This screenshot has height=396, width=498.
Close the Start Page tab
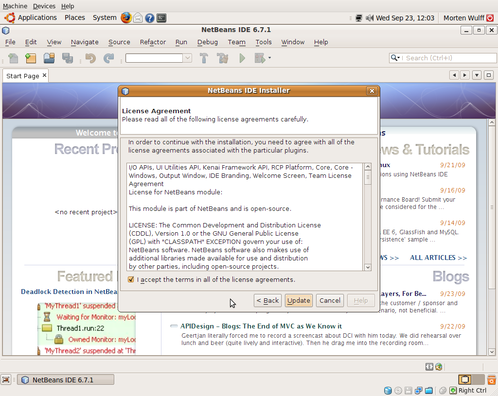coord(44,75)
